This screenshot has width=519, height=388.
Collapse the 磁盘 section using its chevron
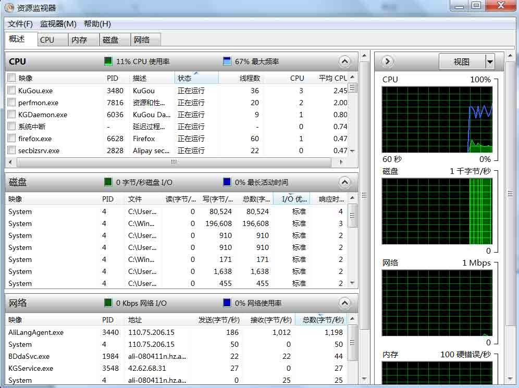click(x=344, y=182)
